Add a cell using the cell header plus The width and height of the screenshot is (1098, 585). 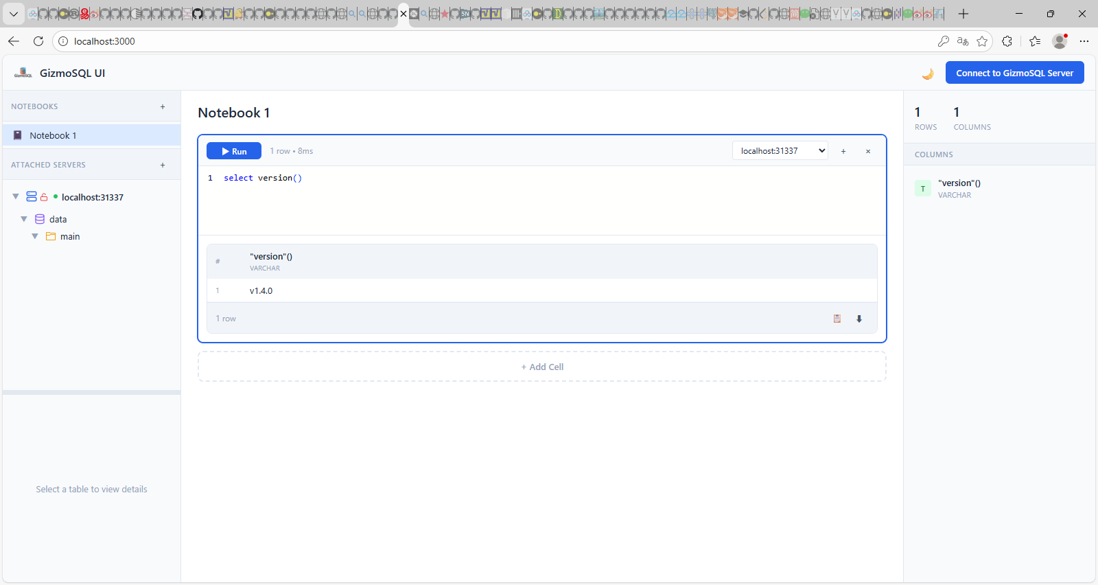[x=843, y=151]
